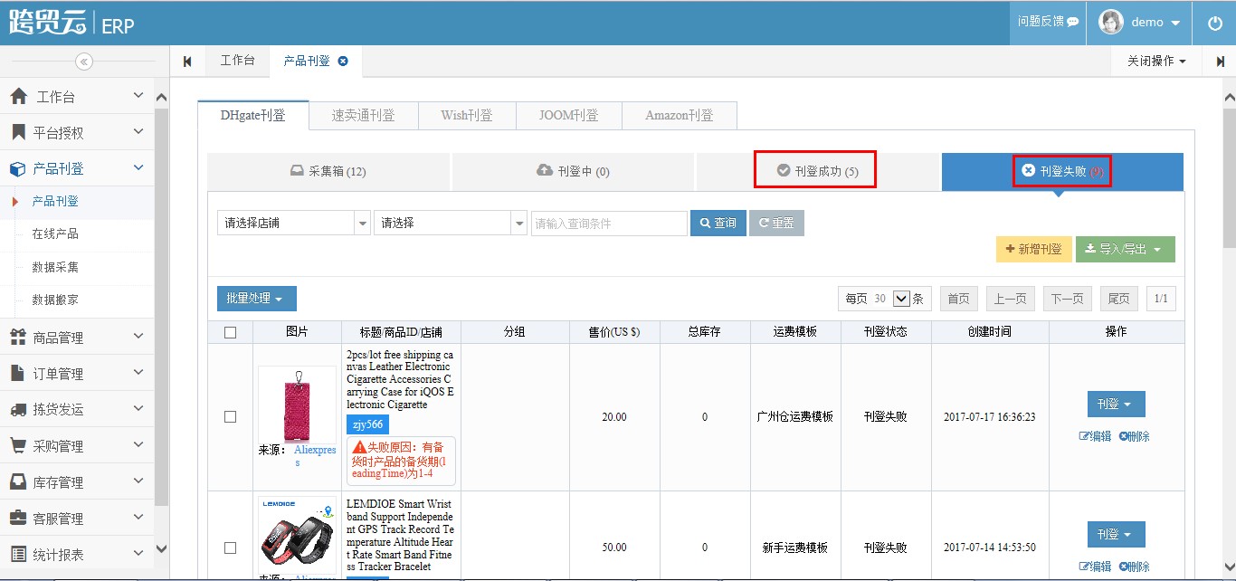
Task: Click the 商品管理 gift icon
Action: pyautogui.click(x=18, y=338)
